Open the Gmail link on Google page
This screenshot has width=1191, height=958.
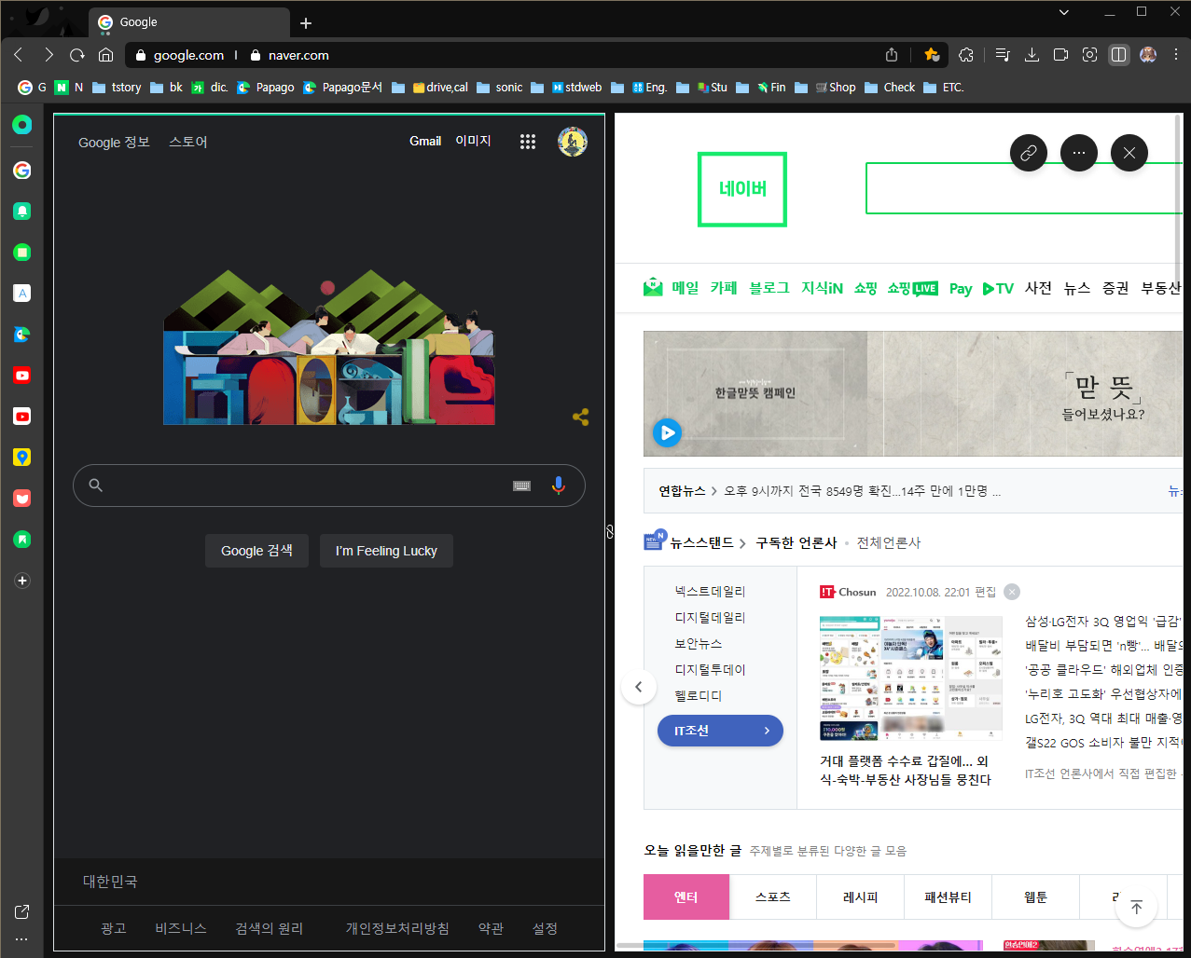(425, 142)
